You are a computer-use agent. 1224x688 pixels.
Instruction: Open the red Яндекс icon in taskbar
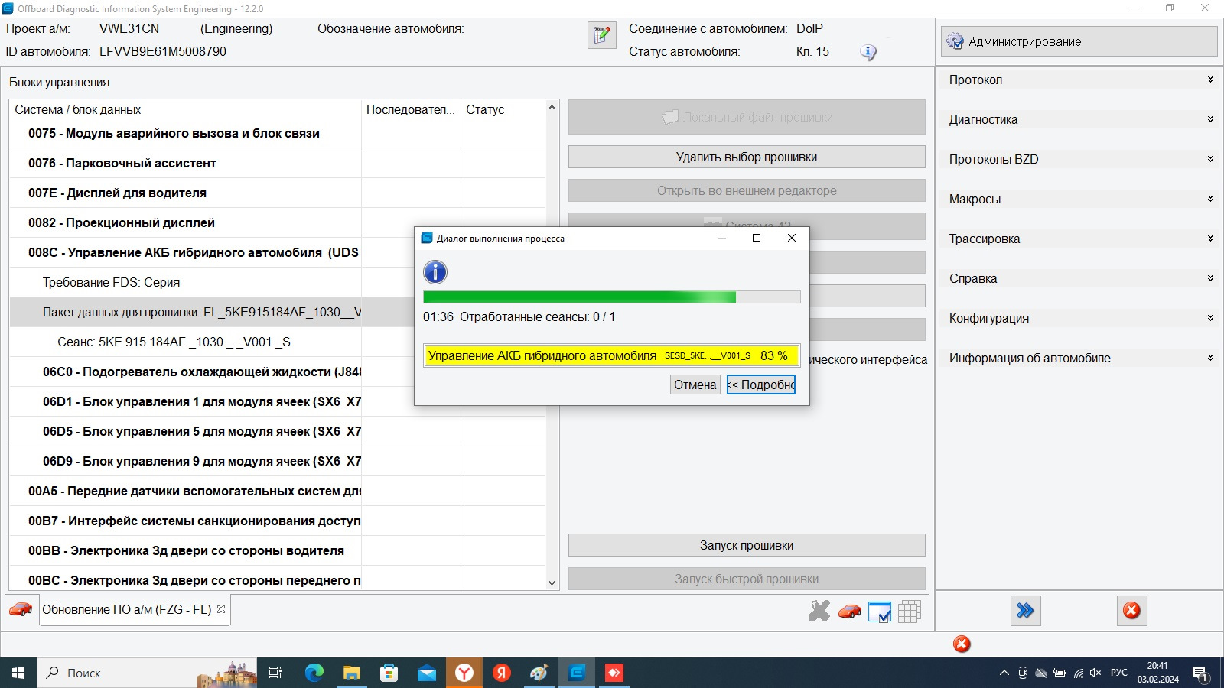[501, 673]
